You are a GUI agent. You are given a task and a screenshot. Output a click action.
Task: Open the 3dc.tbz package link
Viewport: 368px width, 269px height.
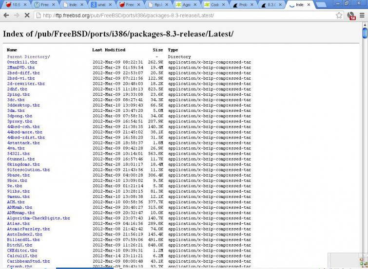pos(16,100)
